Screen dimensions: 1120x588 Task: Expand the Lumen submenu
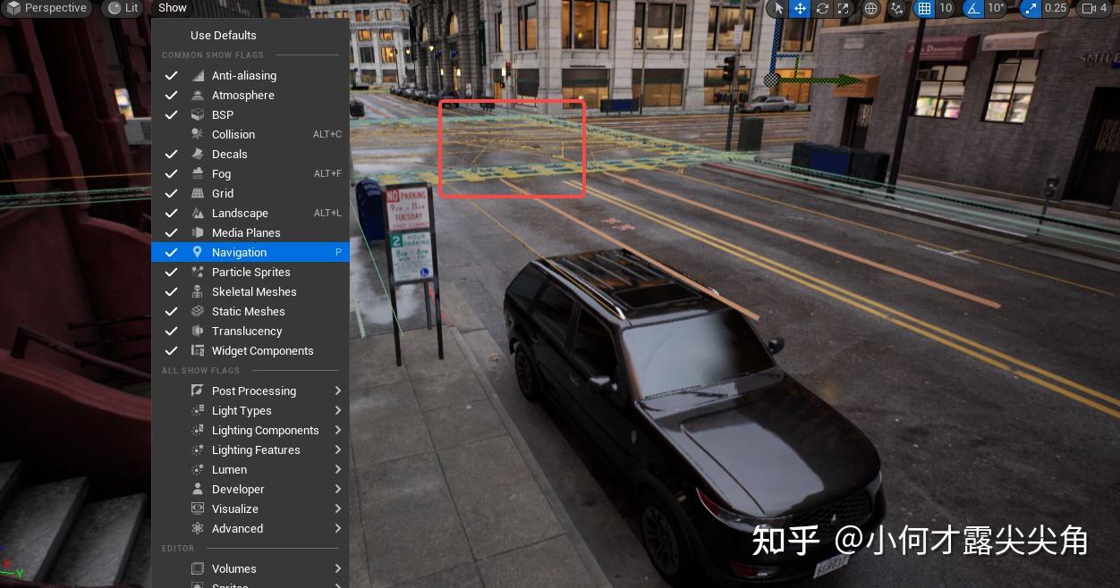click(229, 469)
